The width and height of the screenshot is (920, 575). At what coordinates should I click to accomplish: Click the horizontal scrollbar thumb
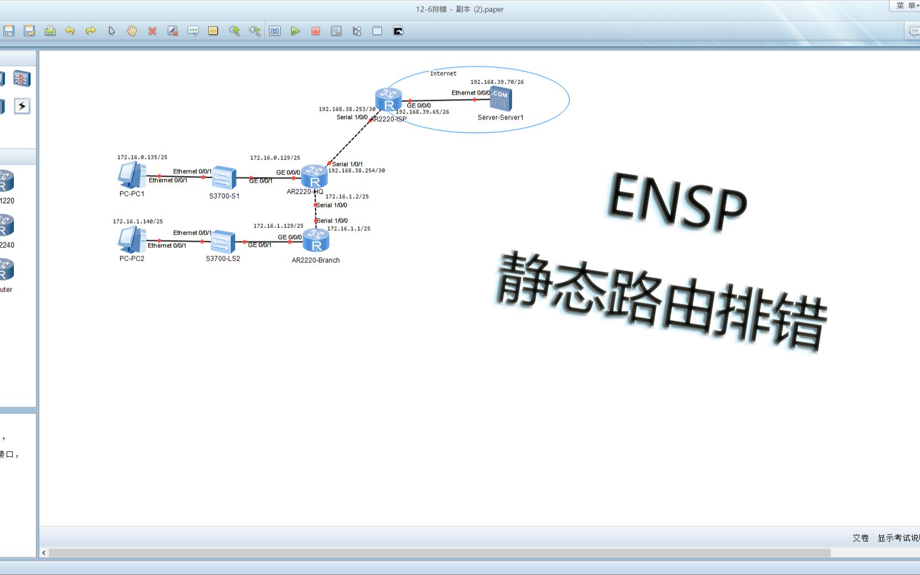[440, 553]
